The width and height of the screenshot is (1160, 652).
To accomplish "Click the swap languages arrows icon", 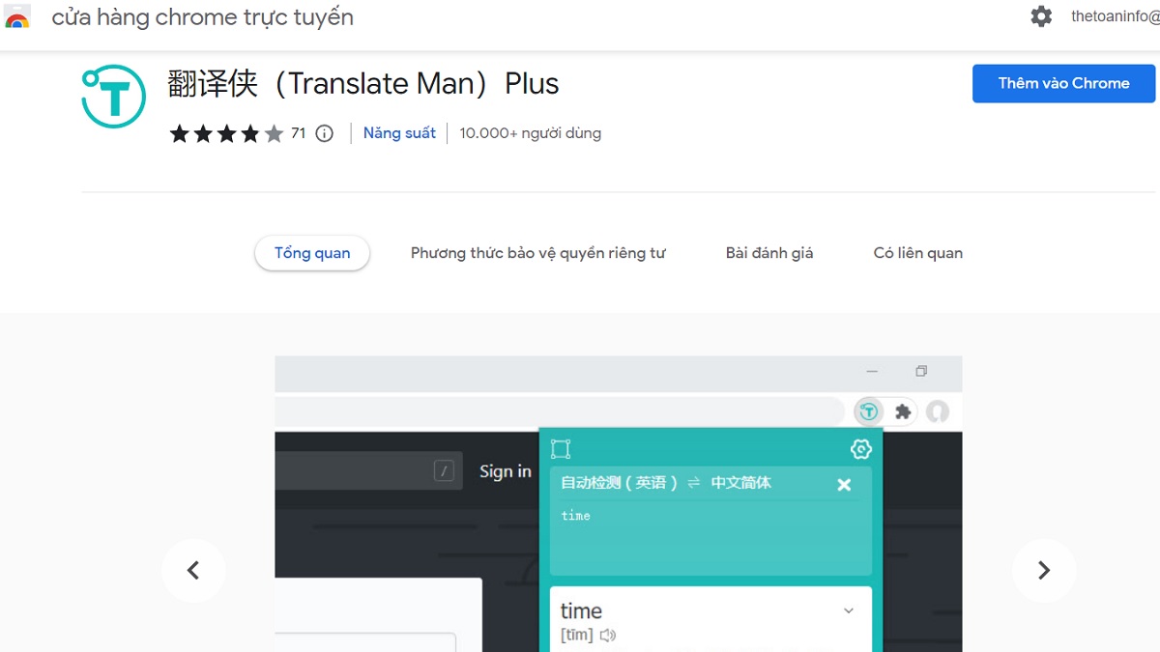I will click(x=693, y=483).
